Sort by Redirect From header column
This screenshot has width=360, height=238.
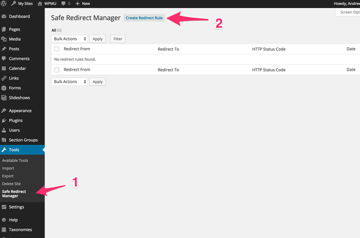(x=77, y=49)
